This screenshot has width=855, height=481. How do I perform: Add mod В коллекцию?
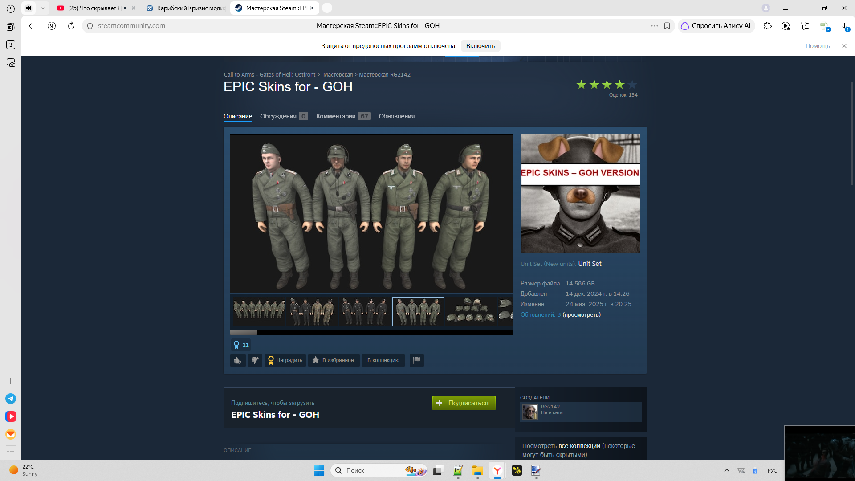coord(383,360)
